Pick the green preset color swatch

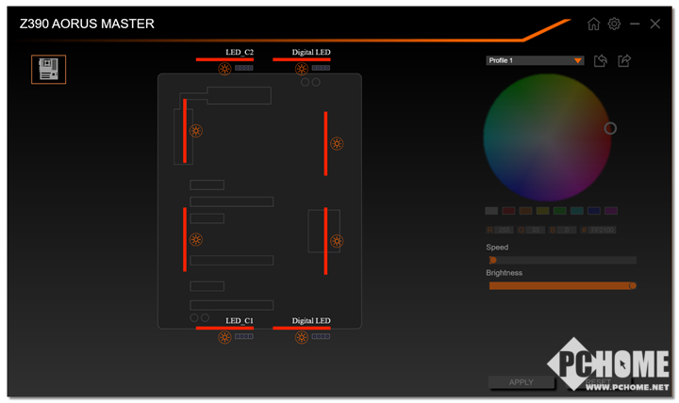tap(559, 211)
